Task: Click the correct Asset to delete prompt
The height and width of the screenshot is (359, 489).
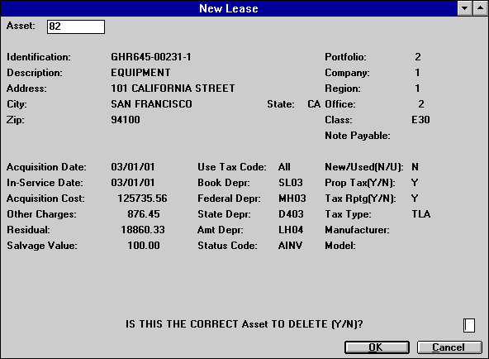Action: point(244,324)
